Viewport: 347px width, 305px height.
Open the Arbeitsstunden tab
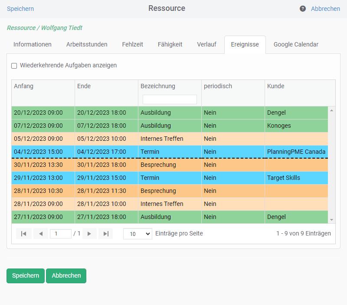[x=87, y=44]
